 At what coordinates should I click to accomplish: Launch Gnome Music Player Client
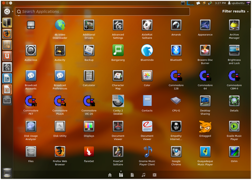(x=148, y=152)
